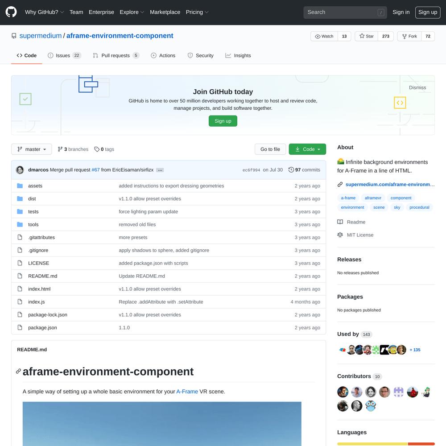
Task: Dismiss the Join GitHub today banner
Action: [x=417, y=87]
